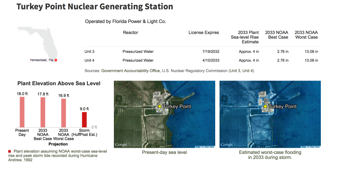Click the 'Projection' axis title
The image size is (337, 169).
pos(58,144)
